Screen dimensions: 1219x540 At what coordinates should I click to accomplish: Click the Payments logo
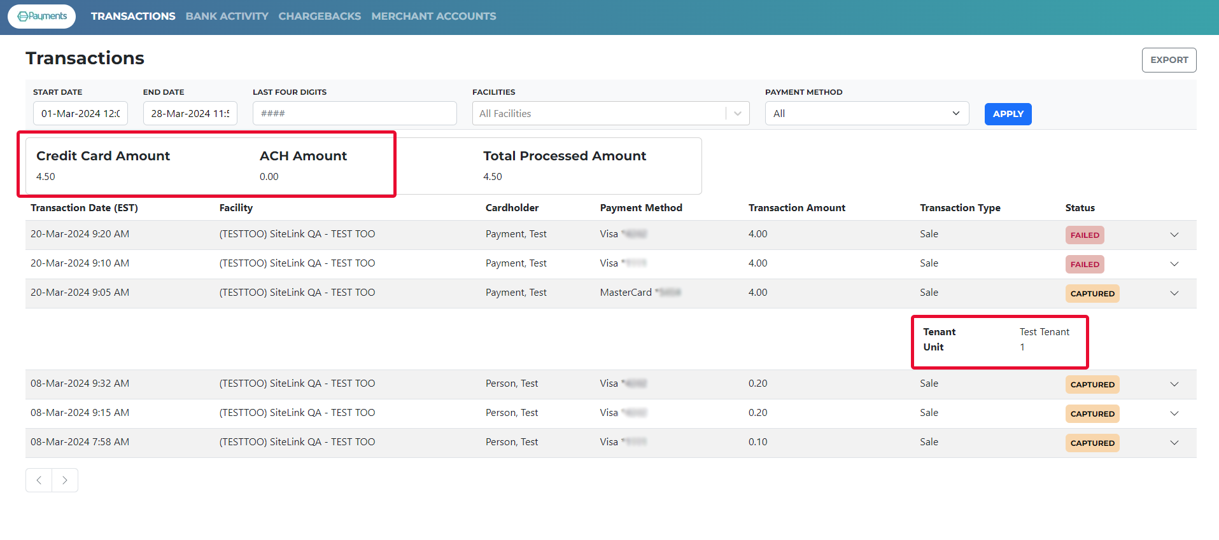42,16
